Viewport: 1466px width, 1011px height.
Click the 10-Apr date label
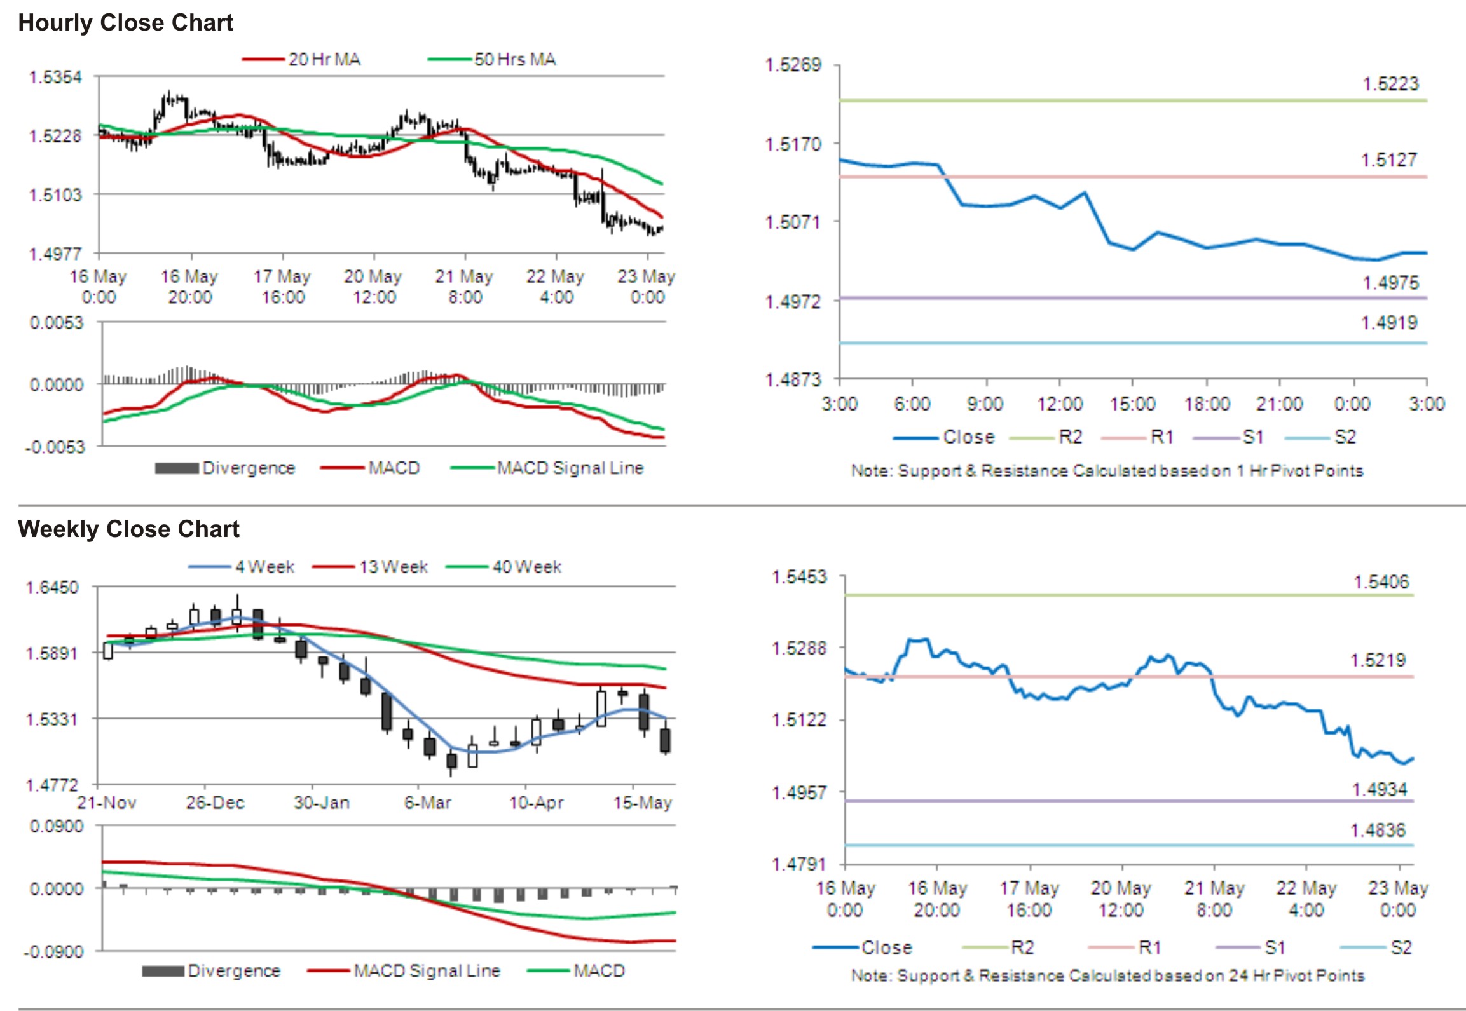pos(537,803)
